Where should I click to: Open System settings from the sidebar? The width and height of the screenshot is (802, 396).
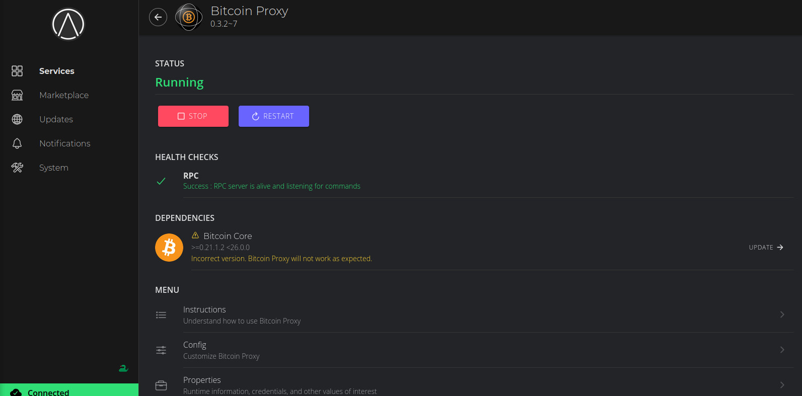click(x=53, y=168)
